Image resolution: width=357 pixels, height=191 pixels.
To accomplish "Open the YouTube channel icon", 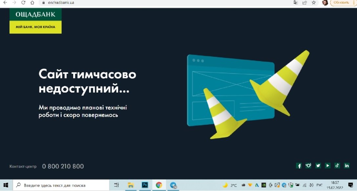I will pos(327,166).
